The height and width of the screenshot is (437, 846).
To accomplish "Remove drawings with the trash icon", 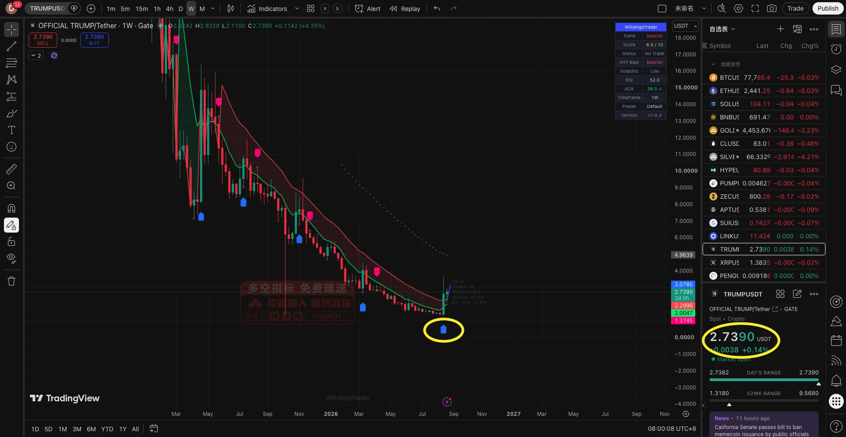I will [11, 281].
